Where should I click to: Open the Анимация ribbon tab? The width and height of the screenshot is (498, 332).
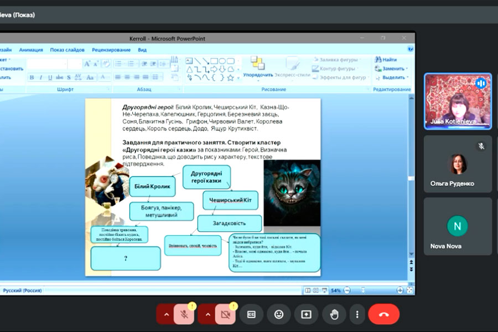click(x=31, y=50)
